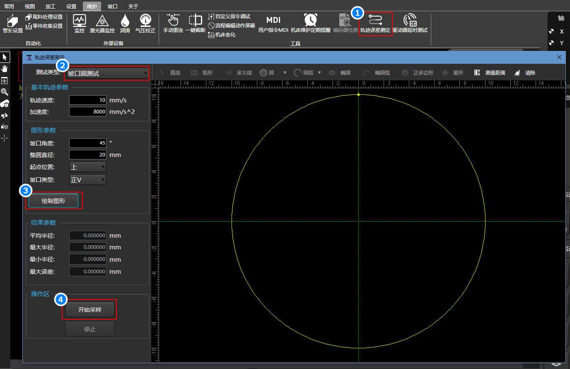The image size is (570, 369).
Task: Select the 星形 star tool
Action: point(453,72)
